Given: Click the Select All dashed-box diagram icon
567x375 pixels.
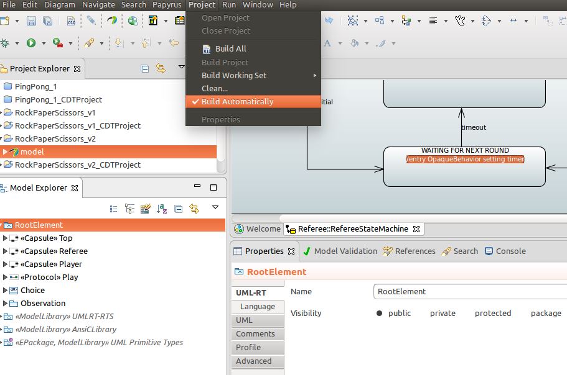Looking at the screenshot, I should [x=352, y=20].
